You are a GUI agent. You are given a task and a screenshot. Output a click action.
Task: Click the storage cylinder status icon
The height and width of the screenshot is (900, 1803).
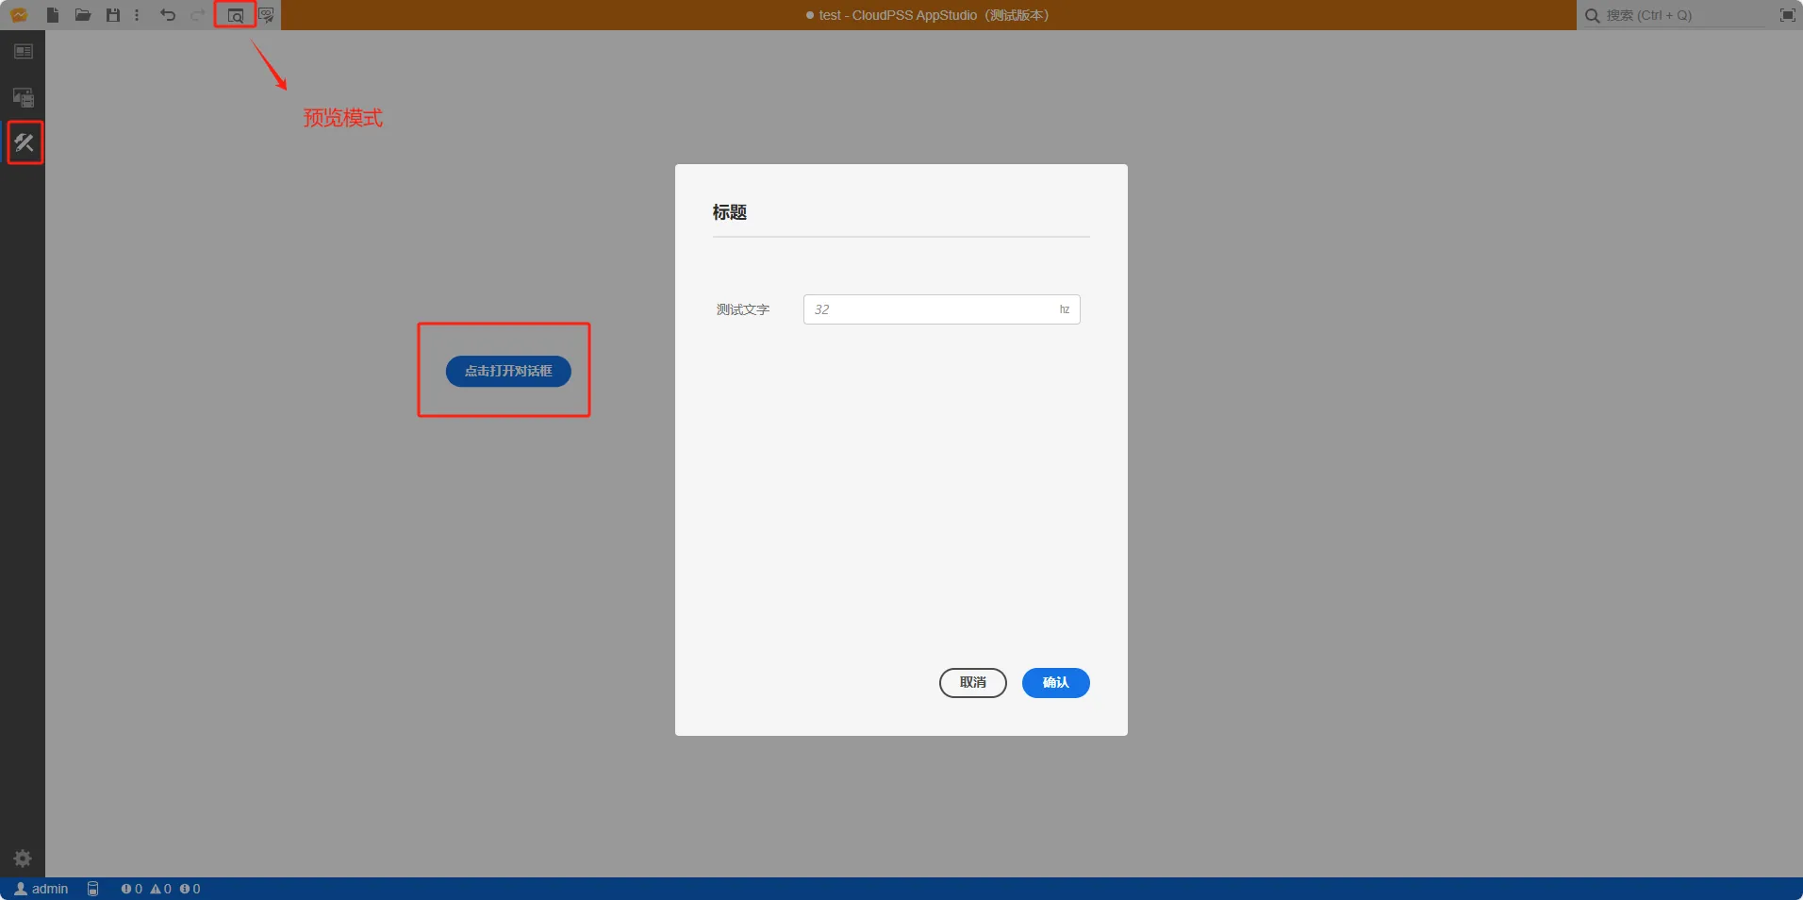point(92,889)
